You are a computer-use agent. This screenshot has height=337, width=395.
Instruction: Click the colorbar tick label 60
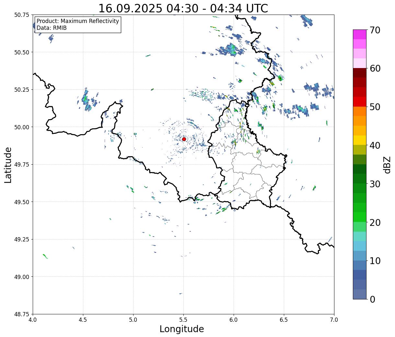[x=375, y=68]
